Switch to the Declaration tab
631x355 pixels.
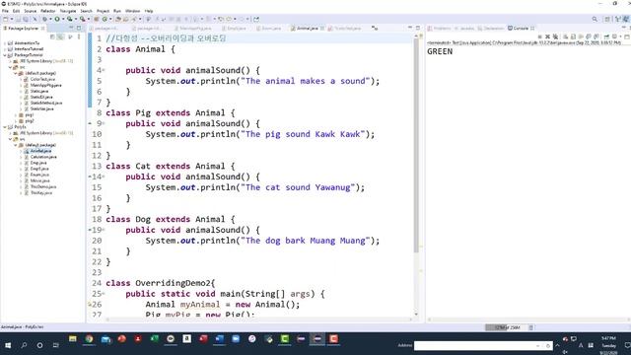[491, 29]
